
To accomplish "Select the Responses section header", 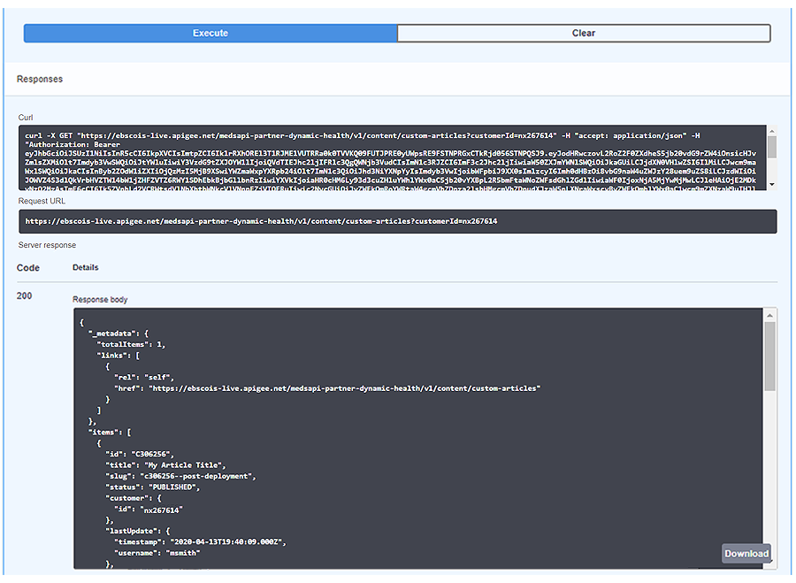I will point(40,79).
